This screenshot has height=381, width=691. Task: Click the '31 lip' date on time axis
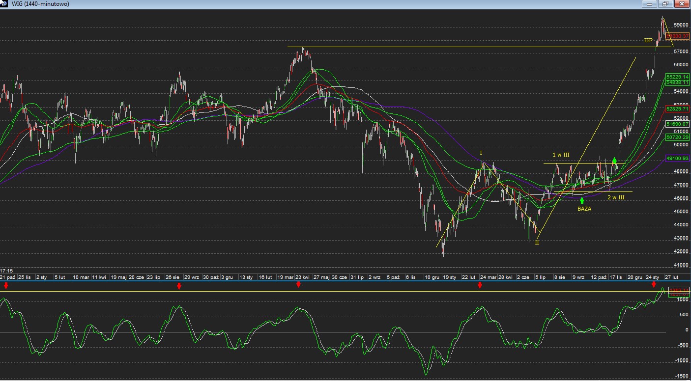pos(357,277)
